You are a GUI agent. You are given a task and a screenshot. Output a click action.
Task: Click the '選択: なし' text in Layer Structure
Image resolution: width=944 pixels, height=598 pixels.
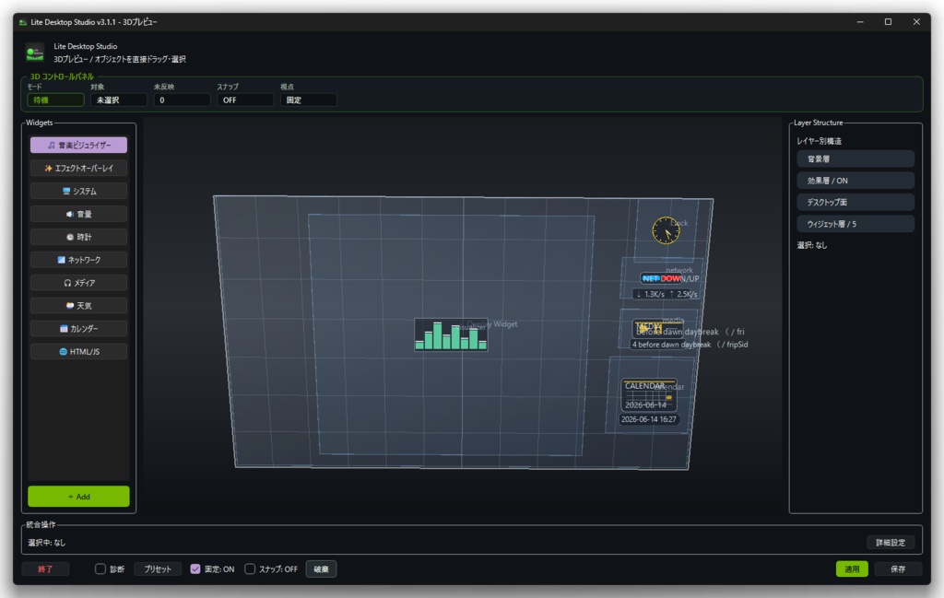coord(812,245)
